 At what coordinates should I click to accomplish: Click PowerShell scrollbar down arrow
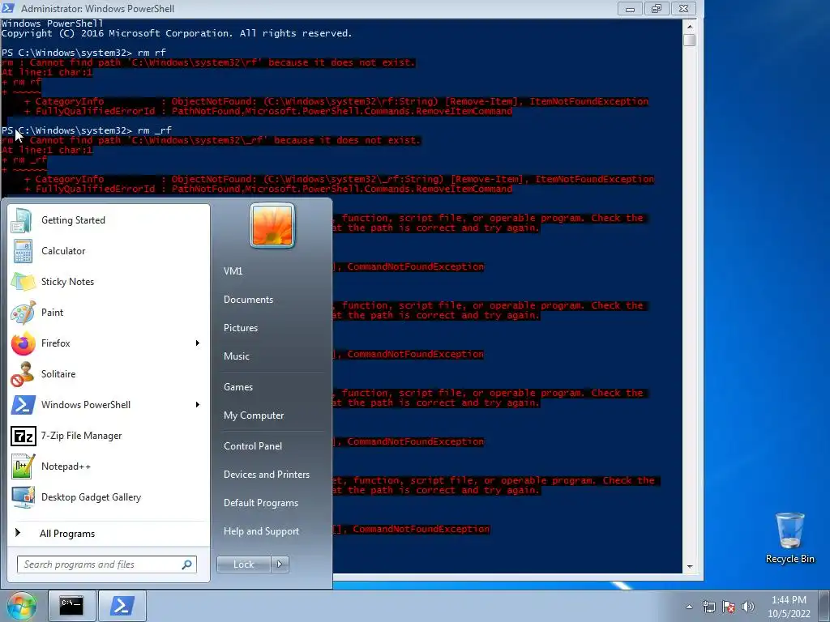689,566
